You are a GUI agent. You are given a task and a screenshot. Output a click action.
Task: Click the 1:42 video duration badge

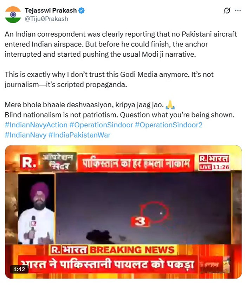[x=19, y=269]
